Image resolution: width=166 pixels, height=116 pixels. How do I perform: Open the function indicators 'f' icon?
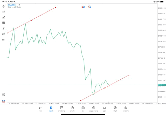tap(3, 28)
